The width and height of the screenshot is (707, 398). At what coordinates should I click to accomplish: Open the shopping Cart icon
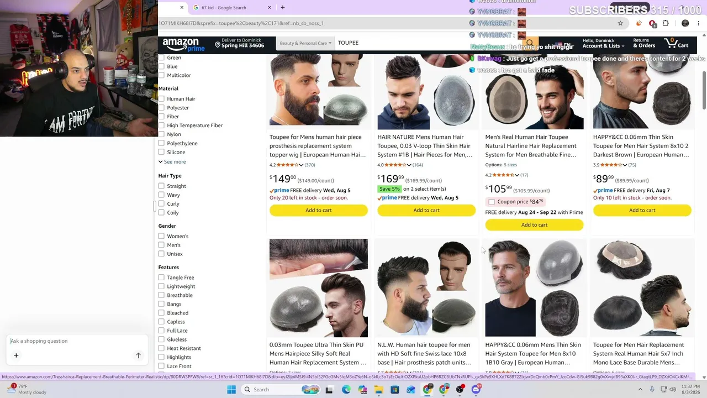click(676, 44)
